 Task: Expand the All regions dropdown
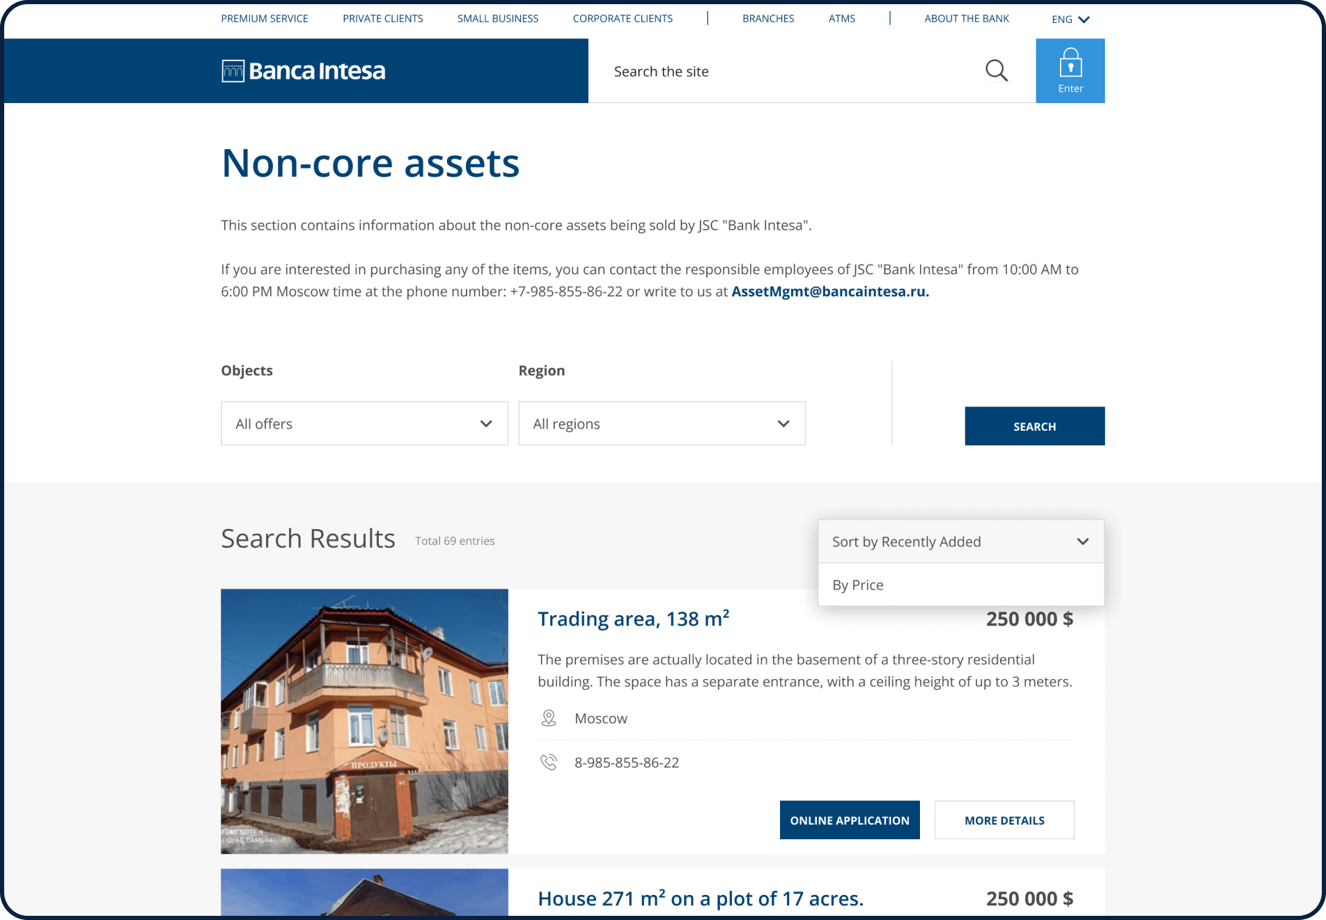coord(662,424)
